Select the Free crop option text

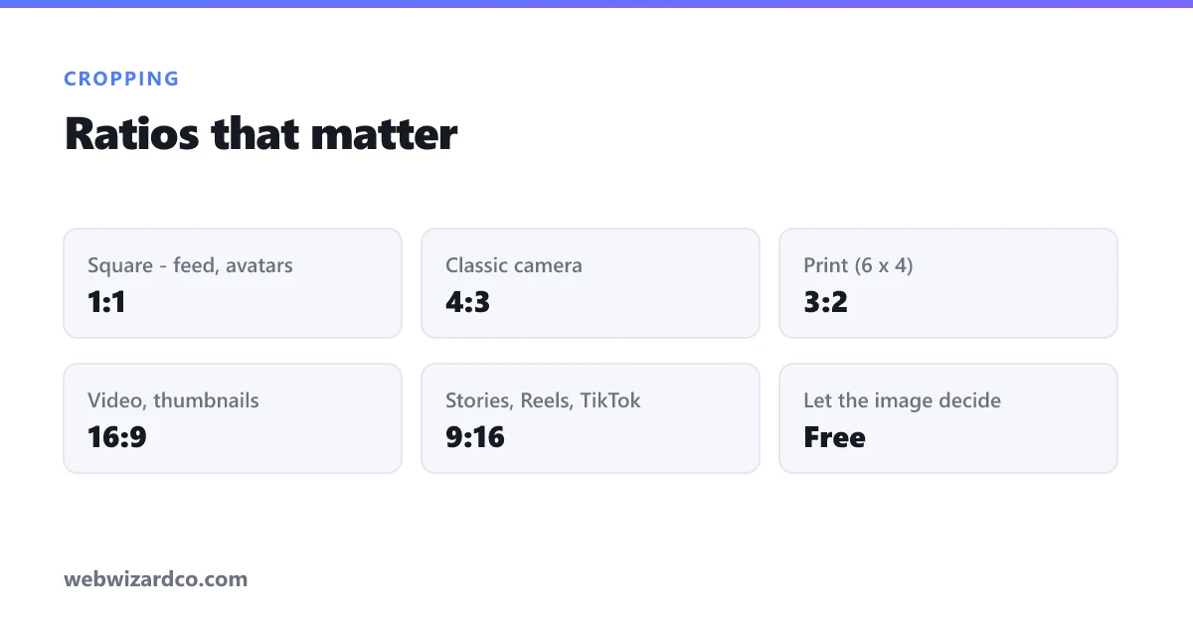pos(834,437)
